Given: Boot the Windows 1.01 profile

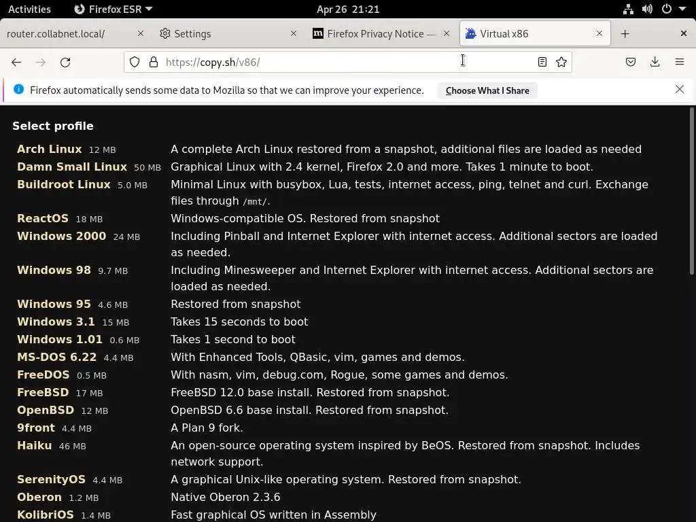Looking at the screenshot, I should pos(60,340).
